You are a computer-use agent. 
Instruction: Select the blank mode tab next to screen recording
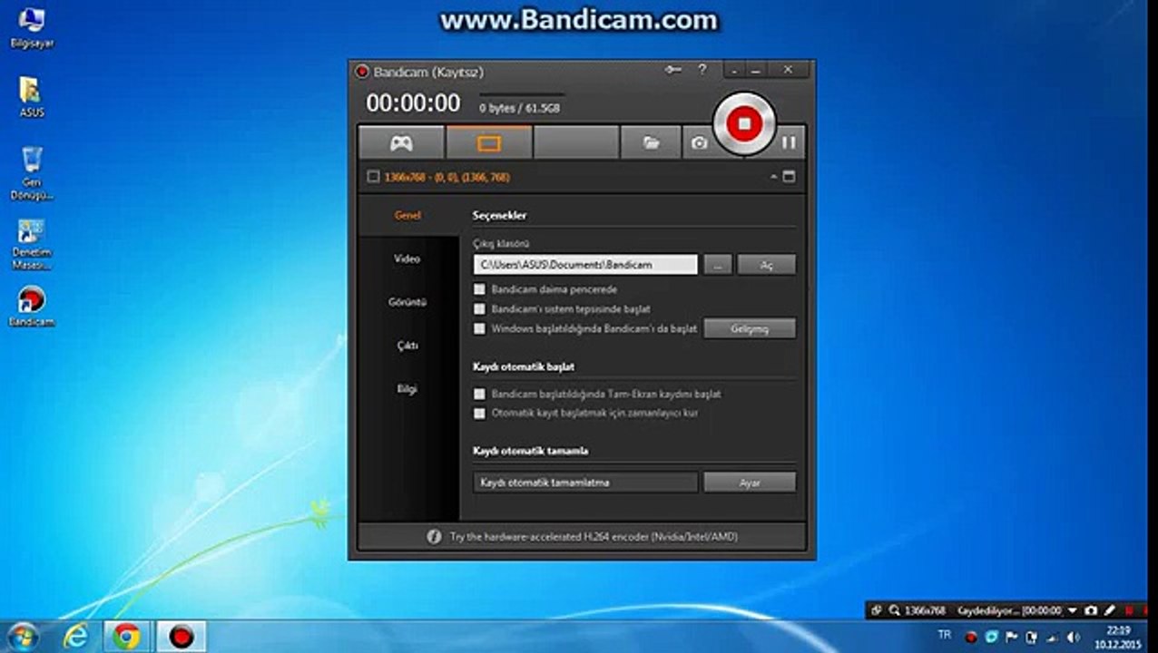coord(576,142)
